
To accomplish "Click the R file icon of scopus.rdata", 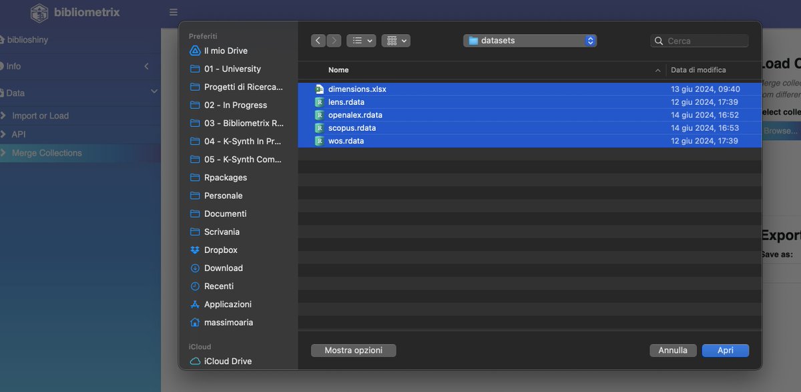I will coord(319,128).
